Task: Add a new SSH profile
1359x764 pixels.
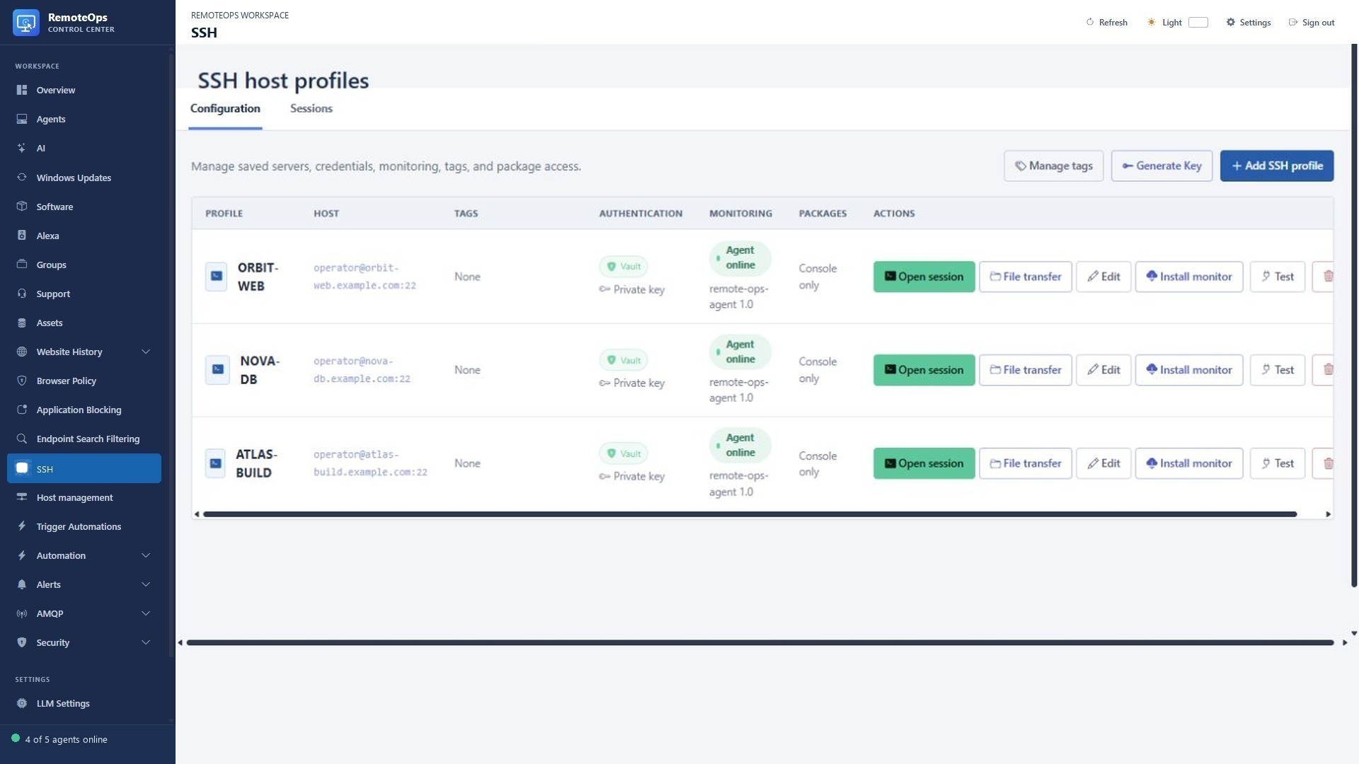Action: point(1277,166)
